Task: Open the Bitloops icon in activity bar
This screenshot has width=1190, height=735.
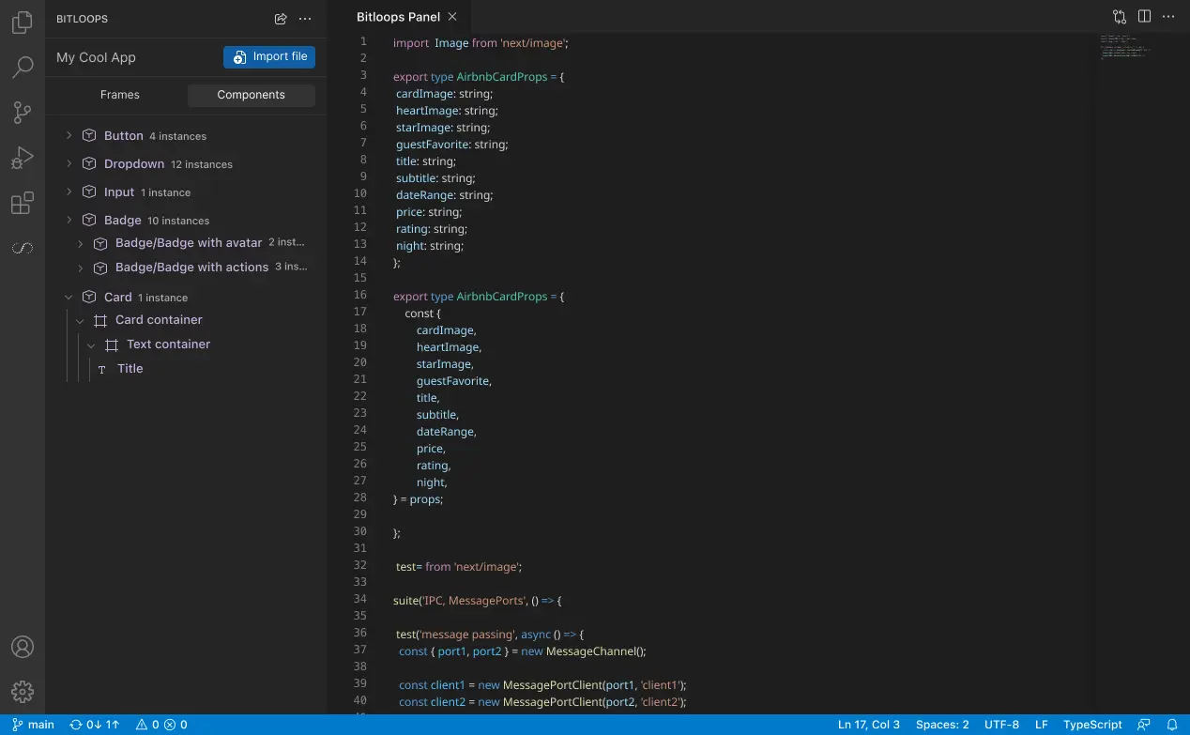Action: (x=23, y=249)
